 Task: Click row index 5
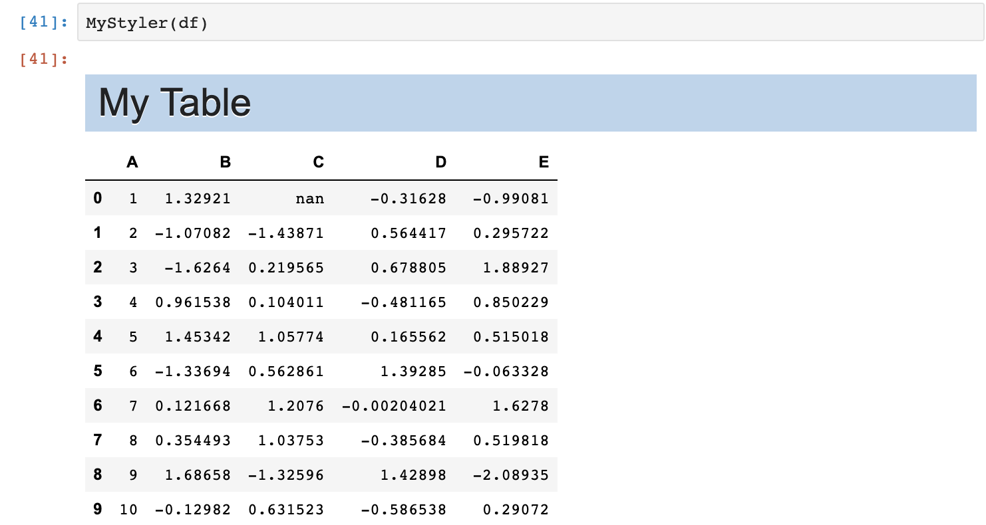click(98, 371)
